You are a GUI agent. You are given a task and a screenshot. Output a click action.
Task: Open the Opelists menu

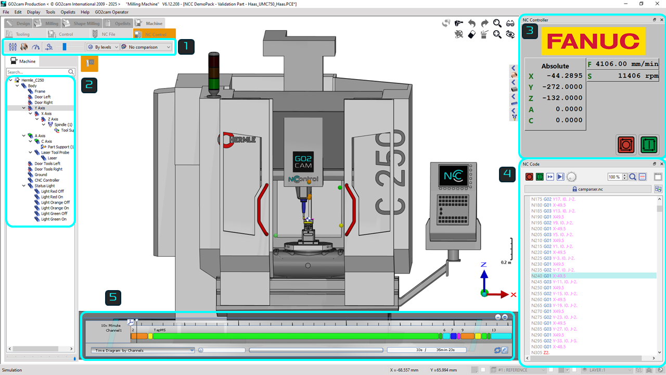click(x=68, y=12)
